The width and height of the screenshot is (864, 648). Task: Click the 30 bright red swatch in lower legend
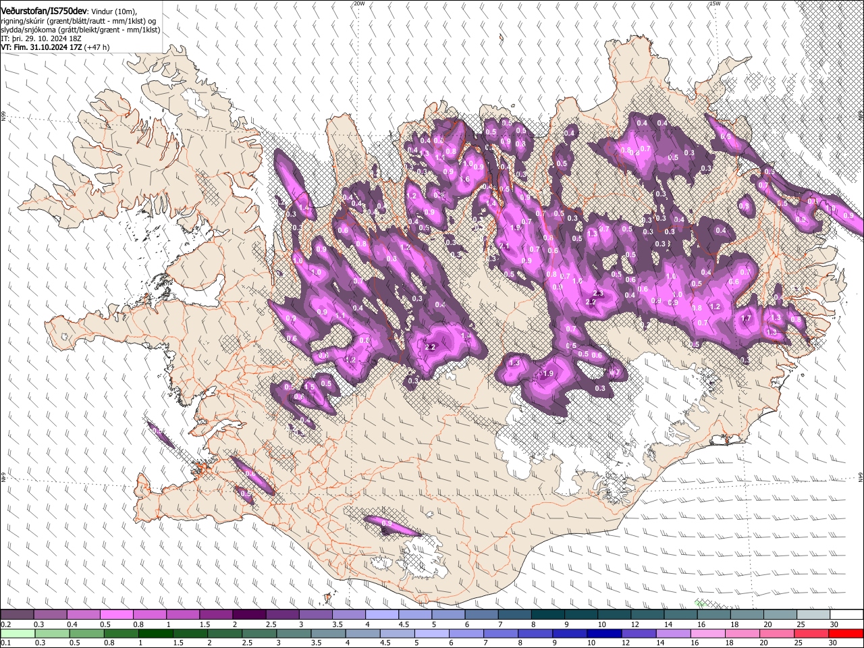[x=846, y=633]
